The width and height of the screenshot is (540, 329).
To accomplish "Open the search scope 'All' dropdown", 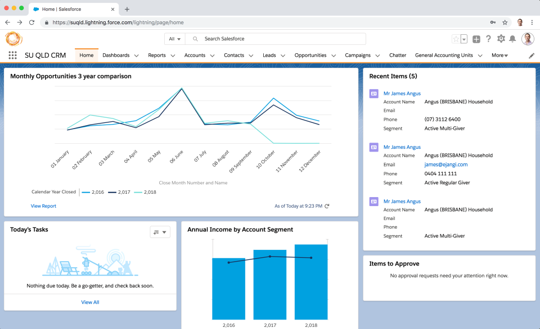I will coord(175,39).
